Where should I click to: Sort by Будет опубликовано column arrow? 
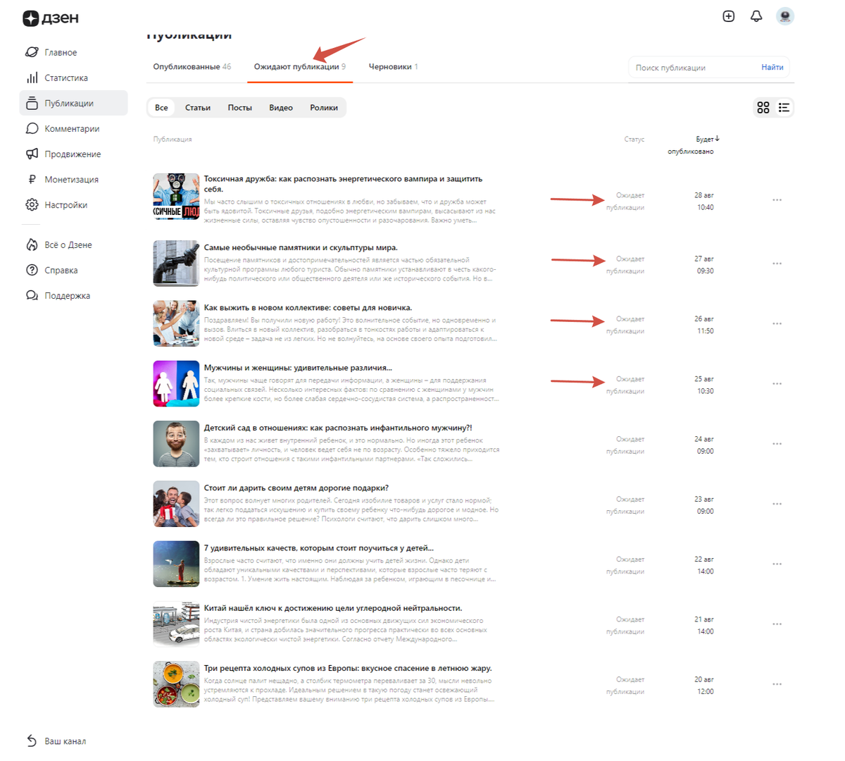point(718,139)
